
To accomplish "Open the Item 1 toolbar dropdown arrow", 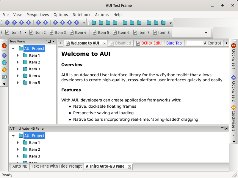I will (x=26, y=32).
